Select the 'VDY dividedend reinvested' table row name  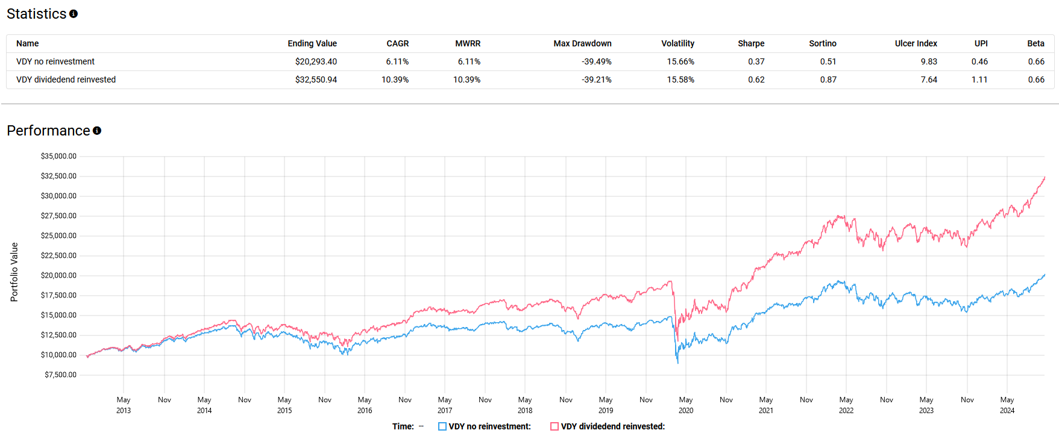[x=66, y=79]
